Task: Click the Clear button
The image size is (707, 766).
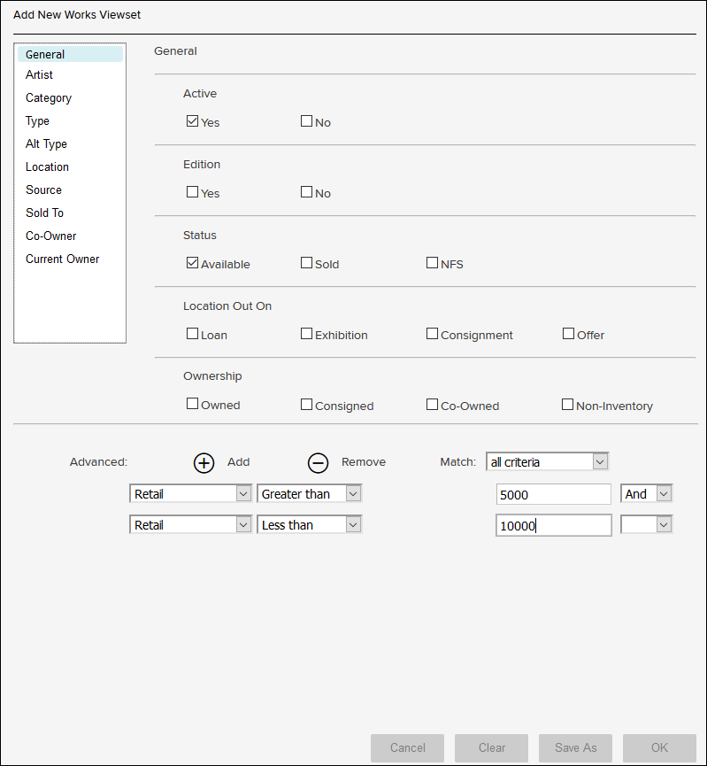Action: [x=491, y=747]
